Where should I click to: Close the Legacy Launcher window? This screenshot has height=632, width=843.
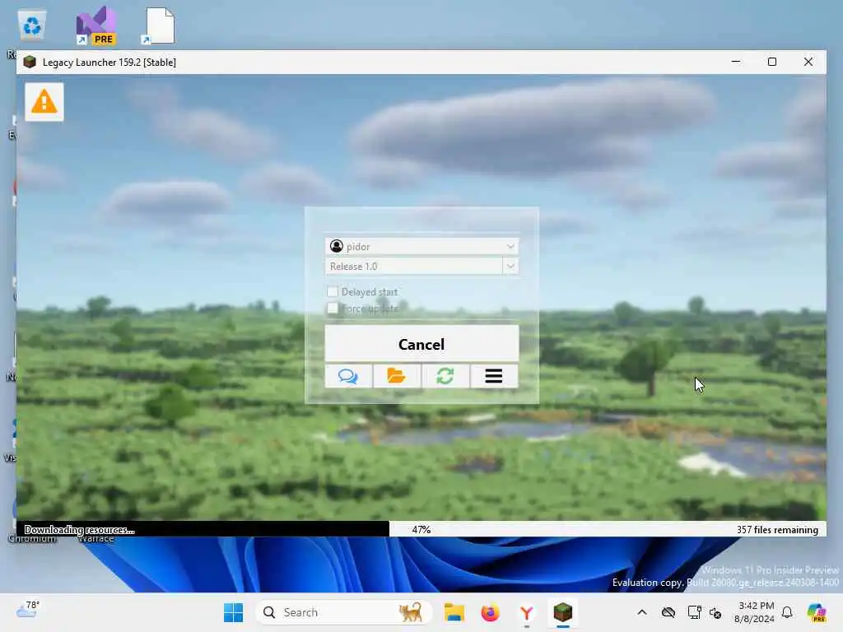(x=808, y=62)
